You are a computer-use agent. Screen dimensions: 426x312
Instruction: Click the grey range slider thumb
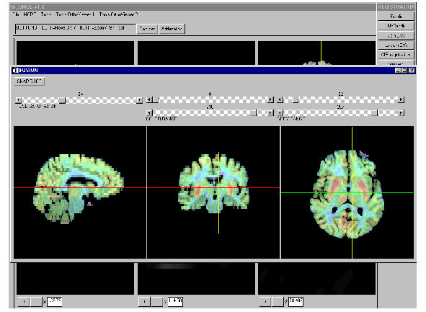pos(375,112)
